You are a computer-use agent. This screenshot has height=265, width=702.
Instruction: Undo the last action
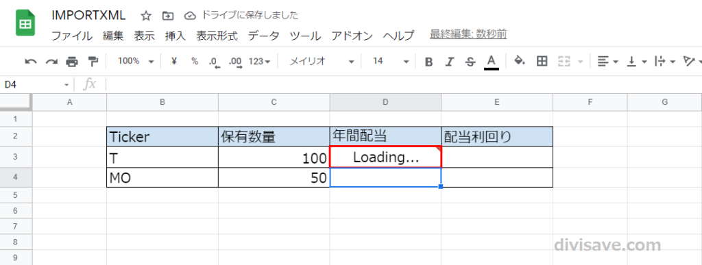[x=30, y=61]
